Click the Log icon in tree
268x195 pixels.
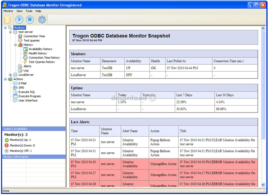click(x=20, y=70)
